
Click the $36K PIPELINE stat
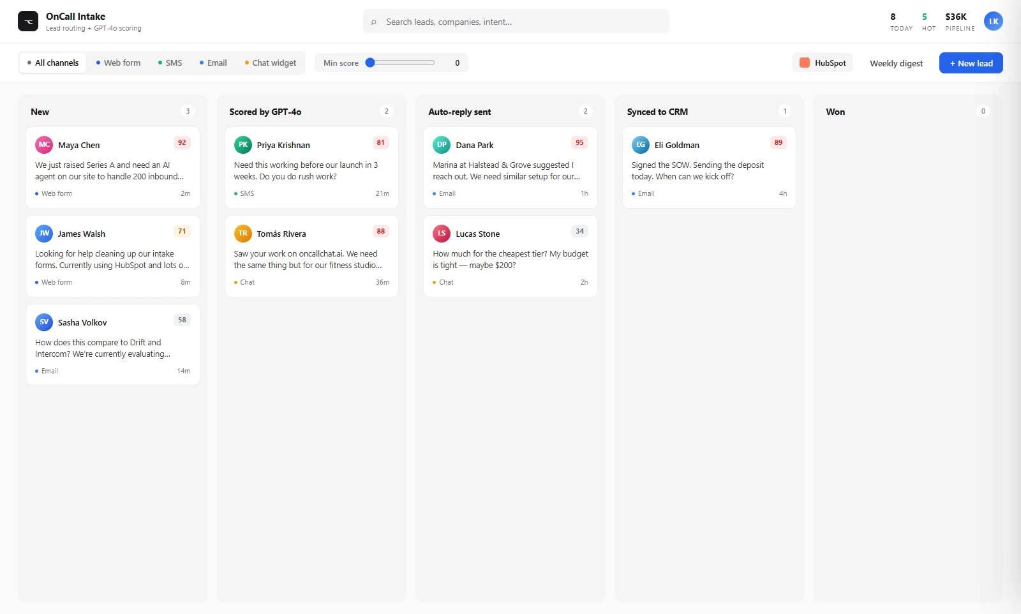960,22
